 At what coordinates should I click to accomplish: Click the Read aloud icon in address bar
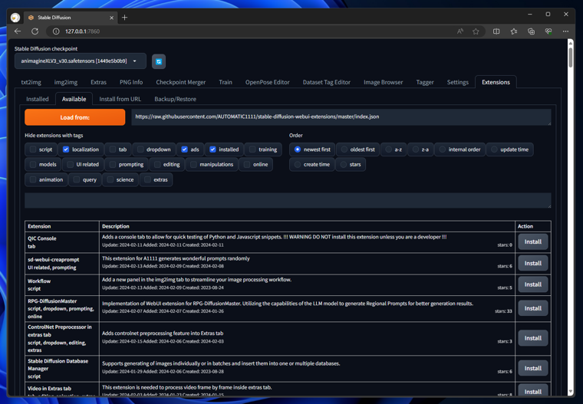pos(459,31)
